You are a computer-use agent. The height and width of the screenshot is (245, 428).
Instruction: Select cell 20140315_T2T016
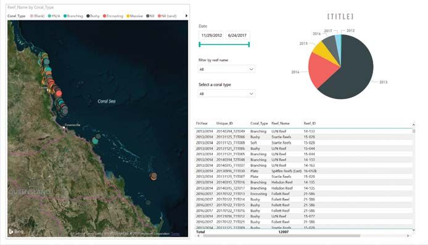coord(231,182)
